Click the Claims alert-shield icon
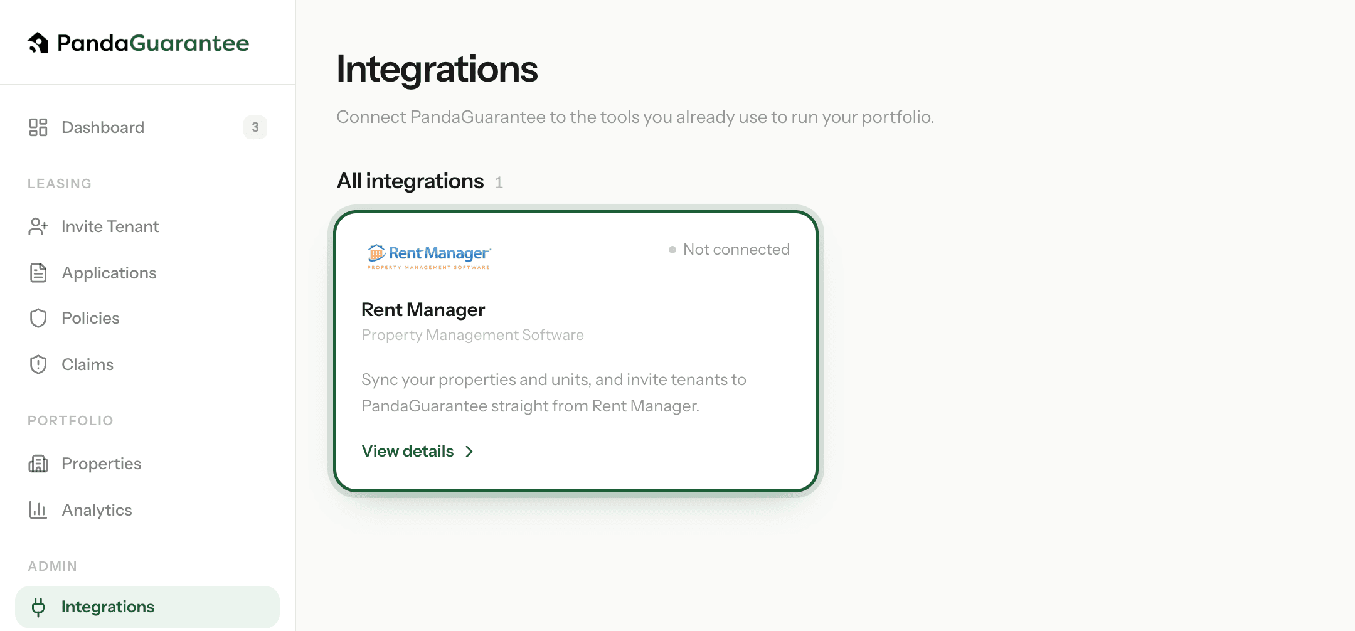Viewport: 1355px width, 631px height. 38,364
